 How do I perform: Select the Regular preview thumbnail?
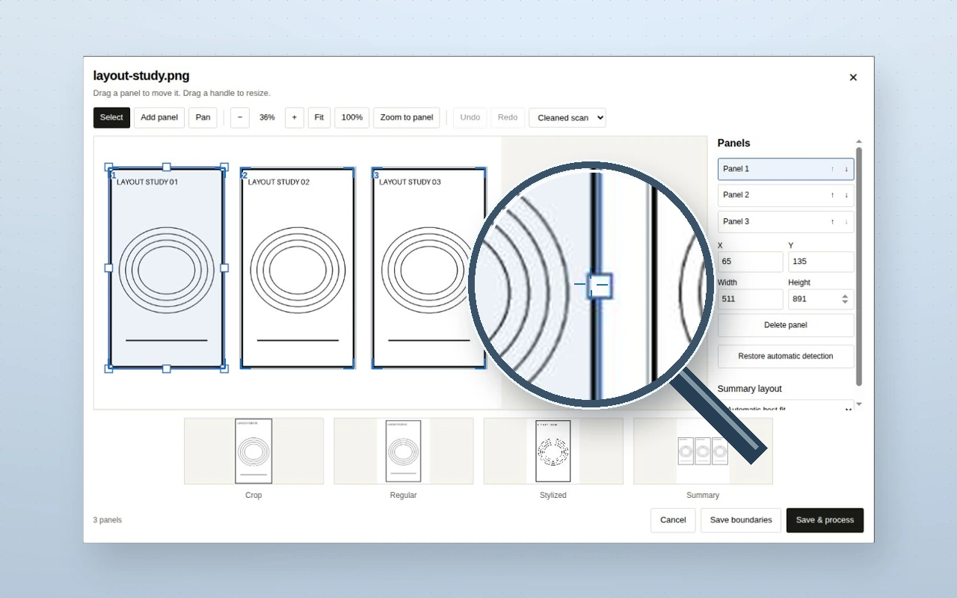pos(404,451)
